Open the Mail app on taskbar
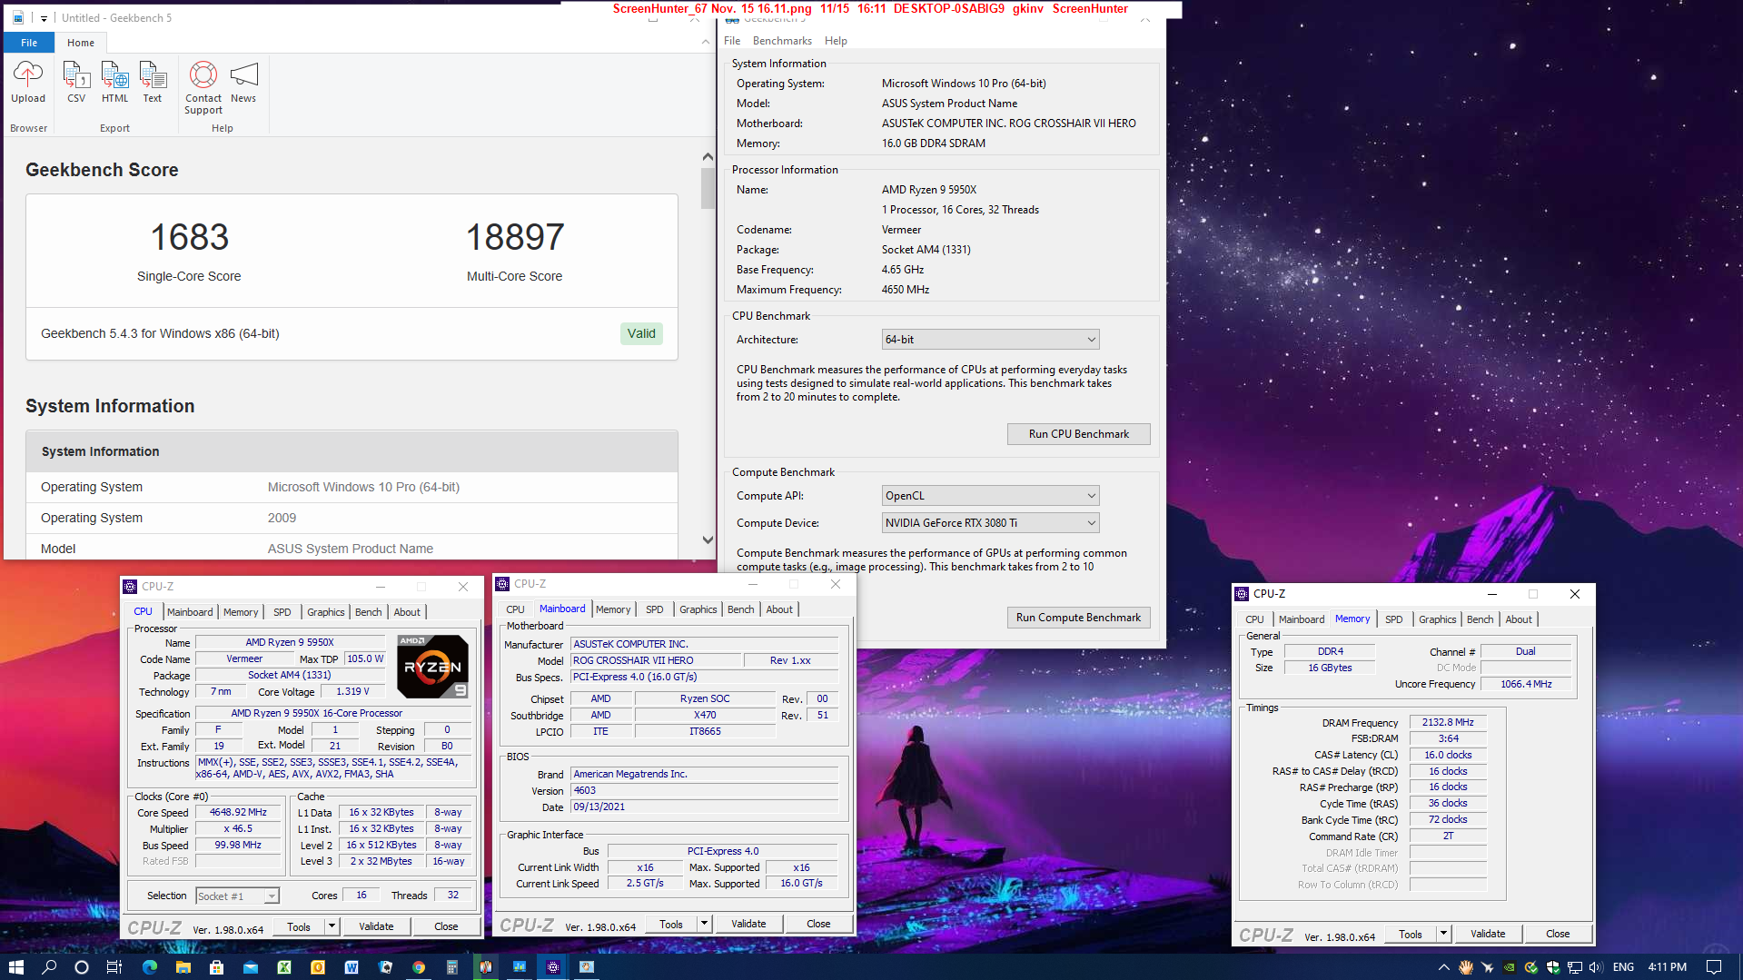 251,966
